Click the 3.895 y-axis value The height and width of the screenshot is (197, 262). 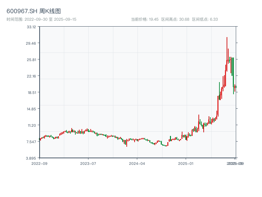click(x=31, y=158)
